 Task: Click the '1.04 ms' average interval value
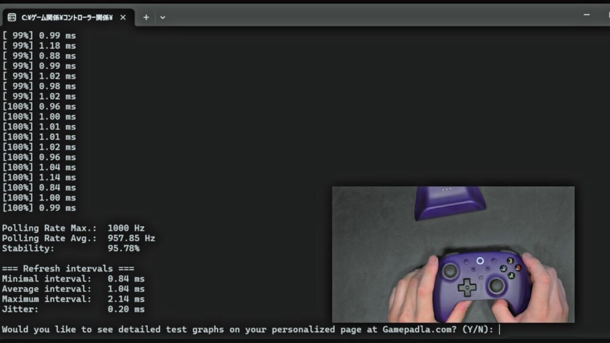tap(126, 289)
